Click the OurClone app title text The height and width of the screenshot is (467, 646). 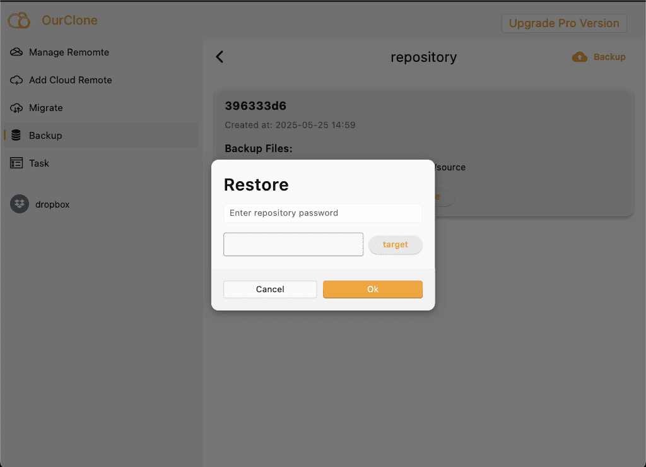click(69, 20)
